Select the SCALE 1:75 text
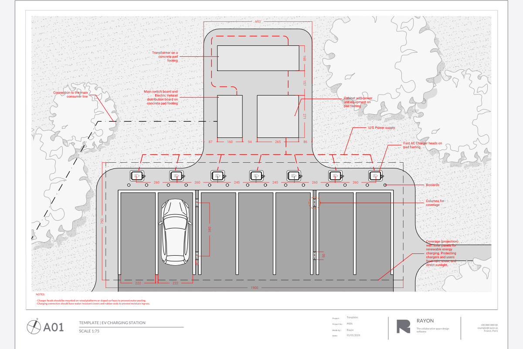 (x=89, y=330)
